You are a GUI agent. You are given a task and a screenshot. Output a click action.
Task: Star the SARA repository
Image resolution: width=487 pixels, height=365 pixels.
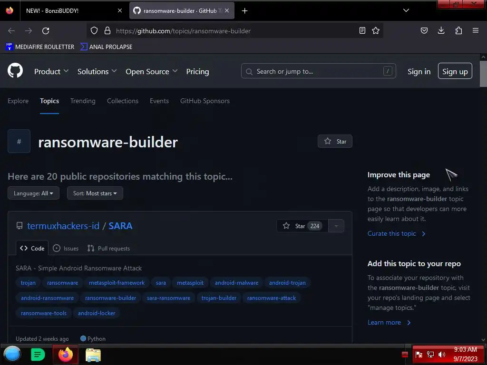(x=302, y=226)
